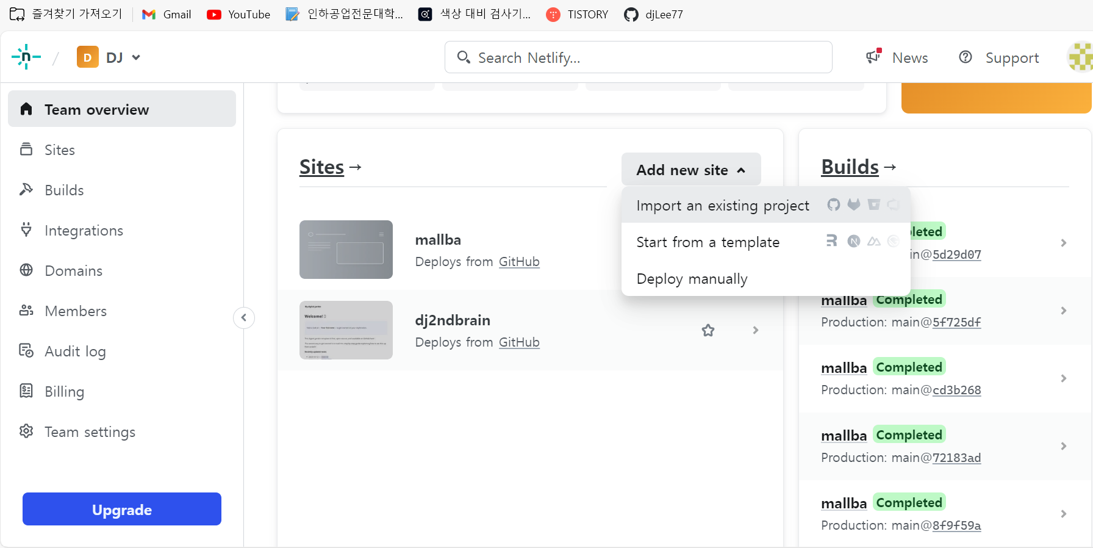Click the Netlify logo icon
This screenshot has width=1093, height=548.
[26, 57]
